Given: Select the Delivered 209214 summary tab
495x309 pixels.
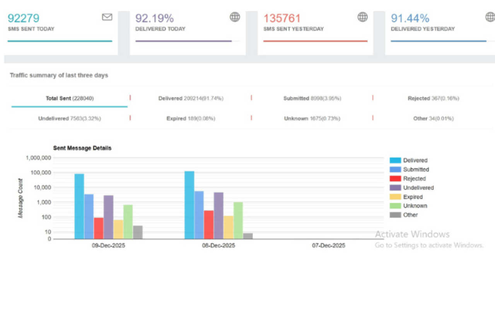Looking at the screenshot, I should tap(191, 98).
